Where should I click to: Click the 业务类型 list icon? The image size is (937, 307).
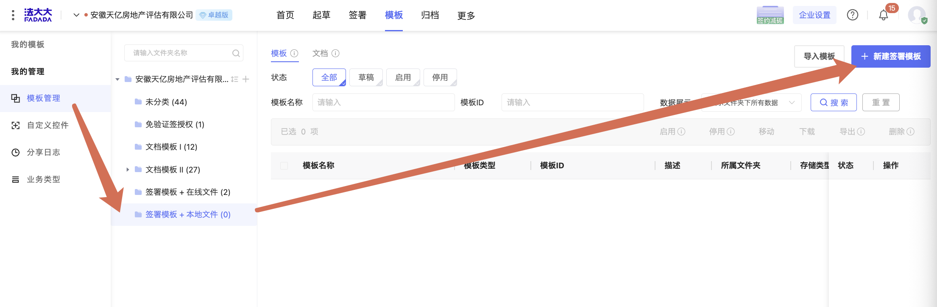(x=15, y=179)
